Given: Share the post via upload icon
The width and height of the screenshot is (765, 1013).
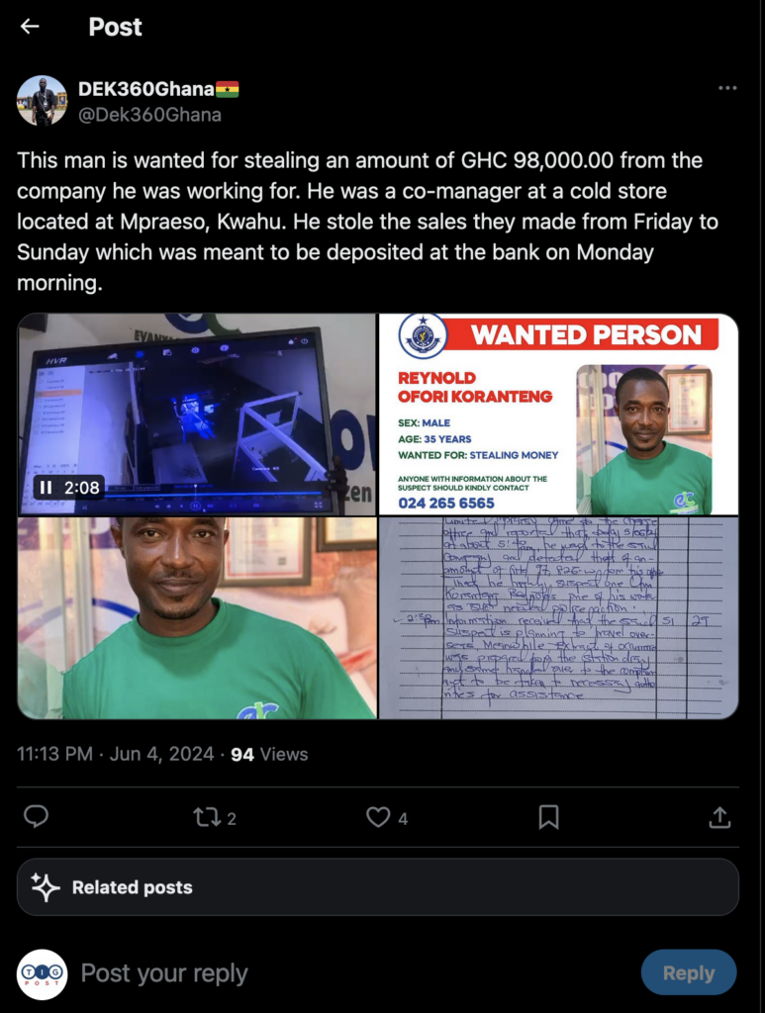Looking at the screenshot, I should [719, 817].
